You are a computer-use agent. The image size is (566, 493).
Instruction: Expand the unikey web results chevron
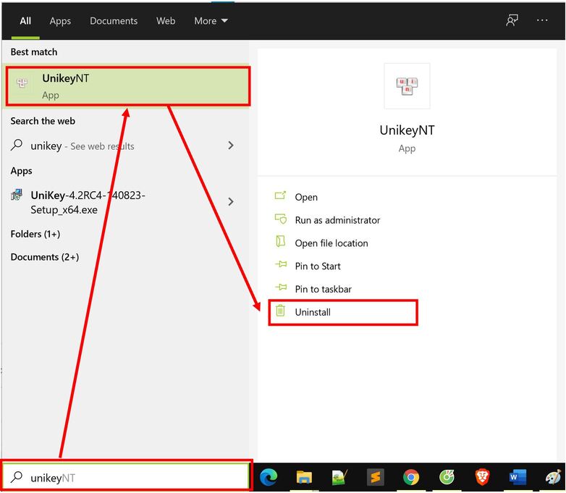pyautogui.click(x=231, y=146)
